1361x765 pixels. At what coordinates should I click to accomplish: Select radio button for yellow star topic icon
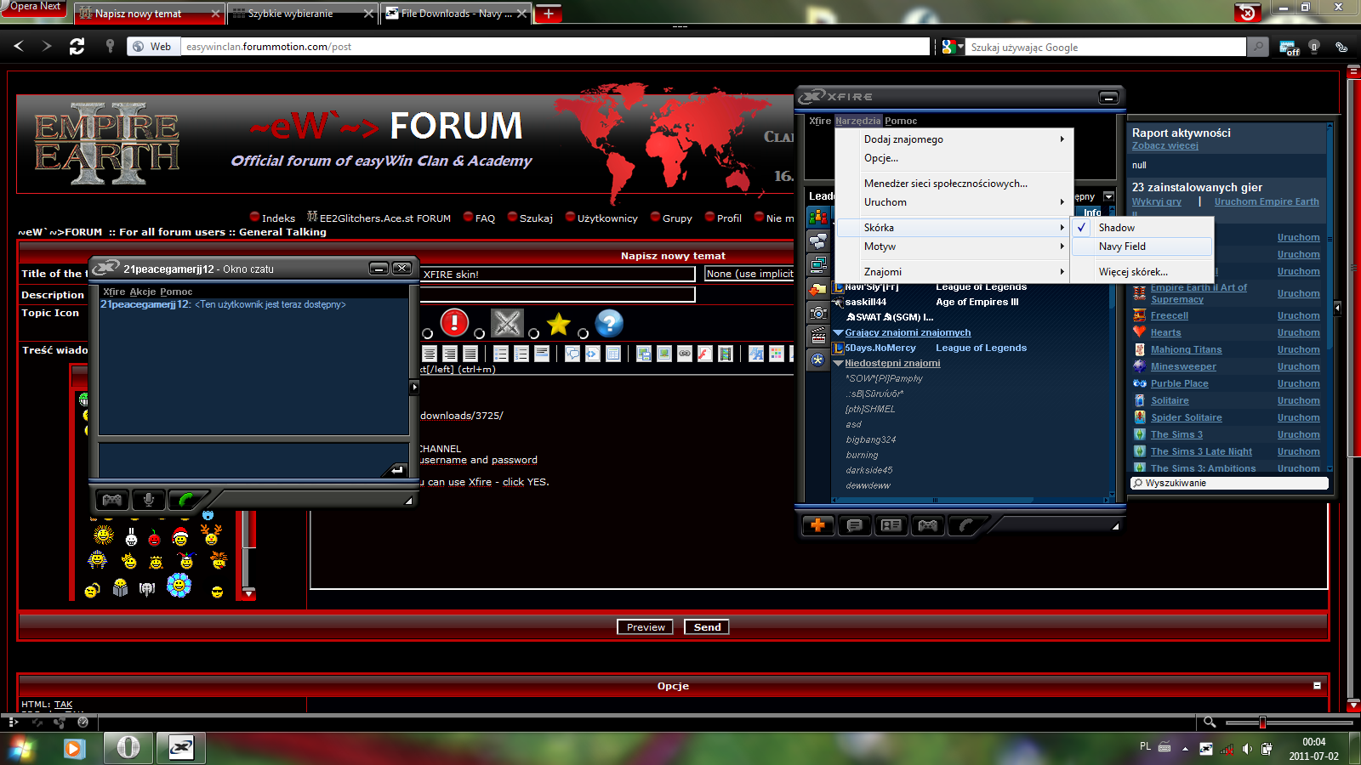point(533,333)
